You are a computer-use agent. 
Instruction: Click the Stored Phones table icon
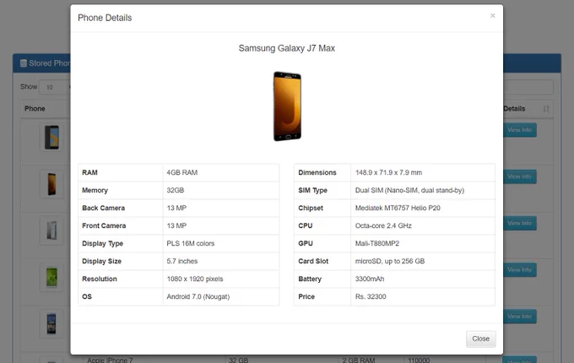point(24,63)
